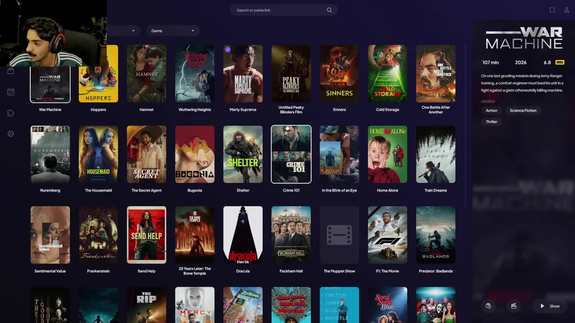This screenshot has width=575, height=323.
Task: Click the "2026" release year text
Action: click(521, 62)
